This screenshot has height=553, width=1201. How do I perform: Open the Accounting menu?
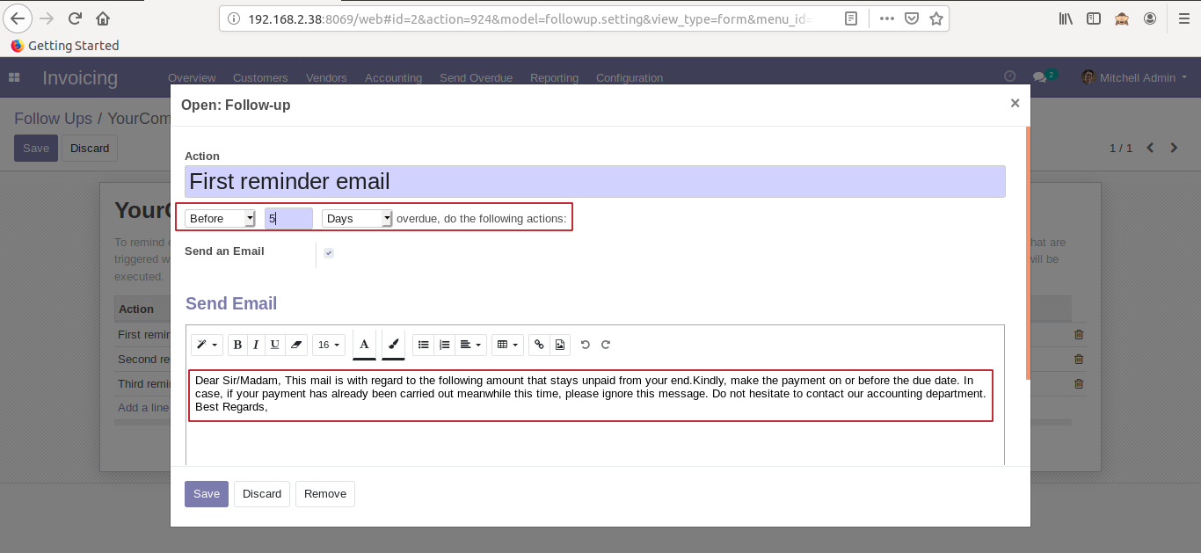coord(393,78)
